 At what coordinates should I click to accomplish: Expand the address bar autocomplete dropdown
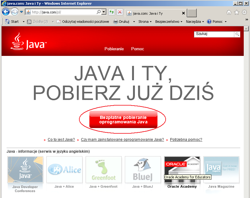[104, 12]
